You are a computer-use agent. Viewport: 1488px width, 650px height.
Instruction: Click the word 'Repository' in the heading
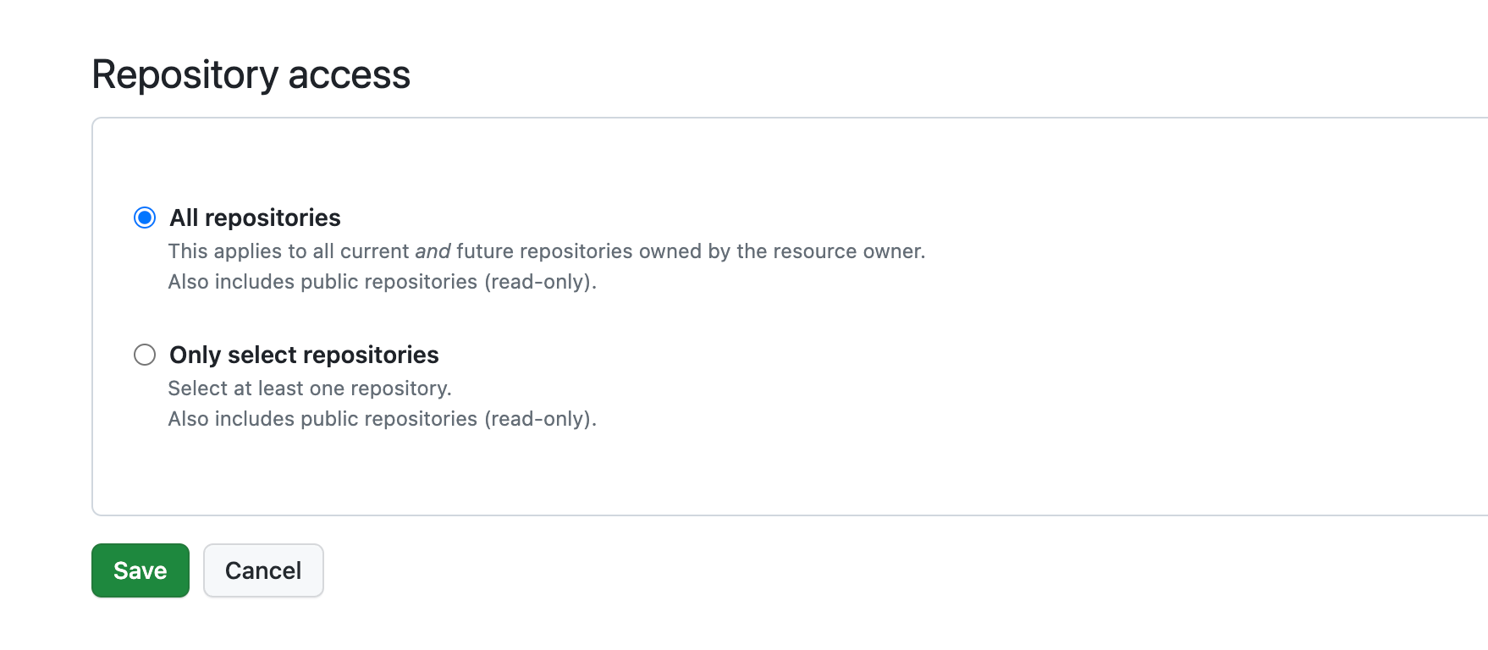(185, 74)
